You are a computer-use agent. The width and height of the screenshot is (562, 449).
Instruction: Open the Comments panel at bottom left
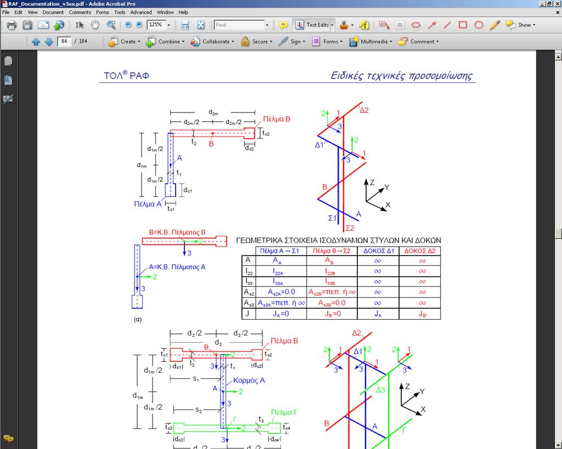pos(8,439)
